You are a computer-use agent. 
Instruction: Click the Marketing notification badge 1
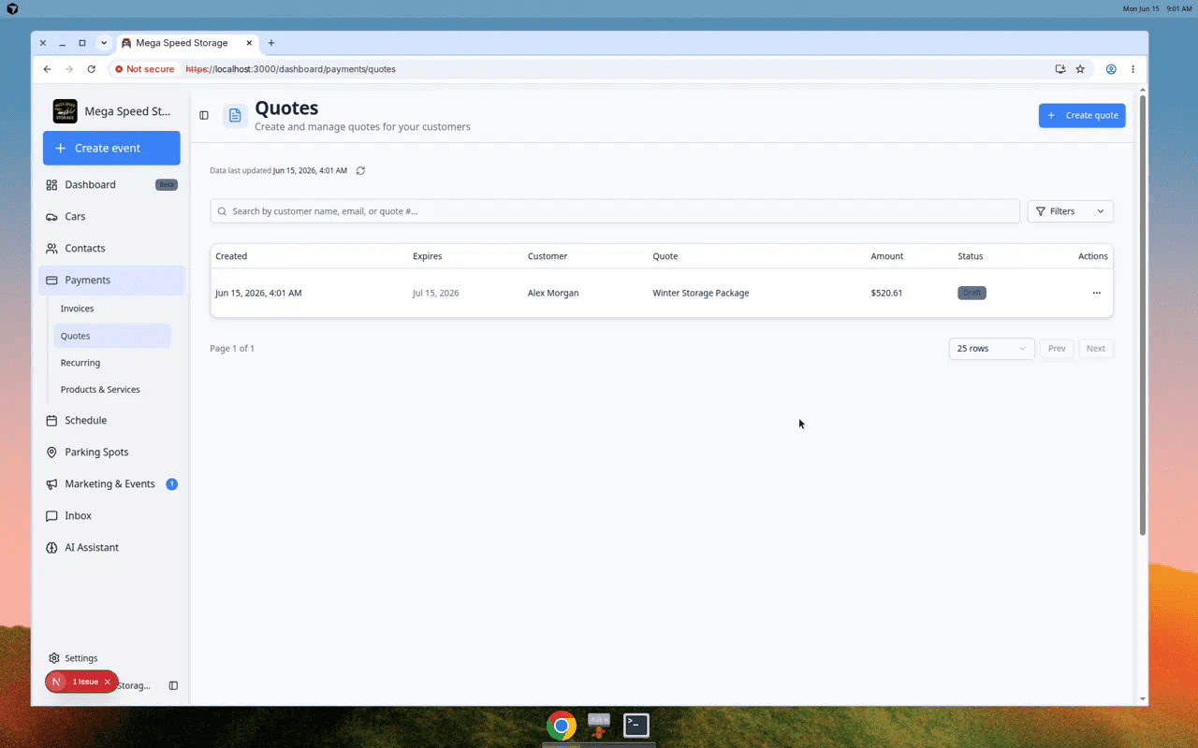tap(171, 484)
